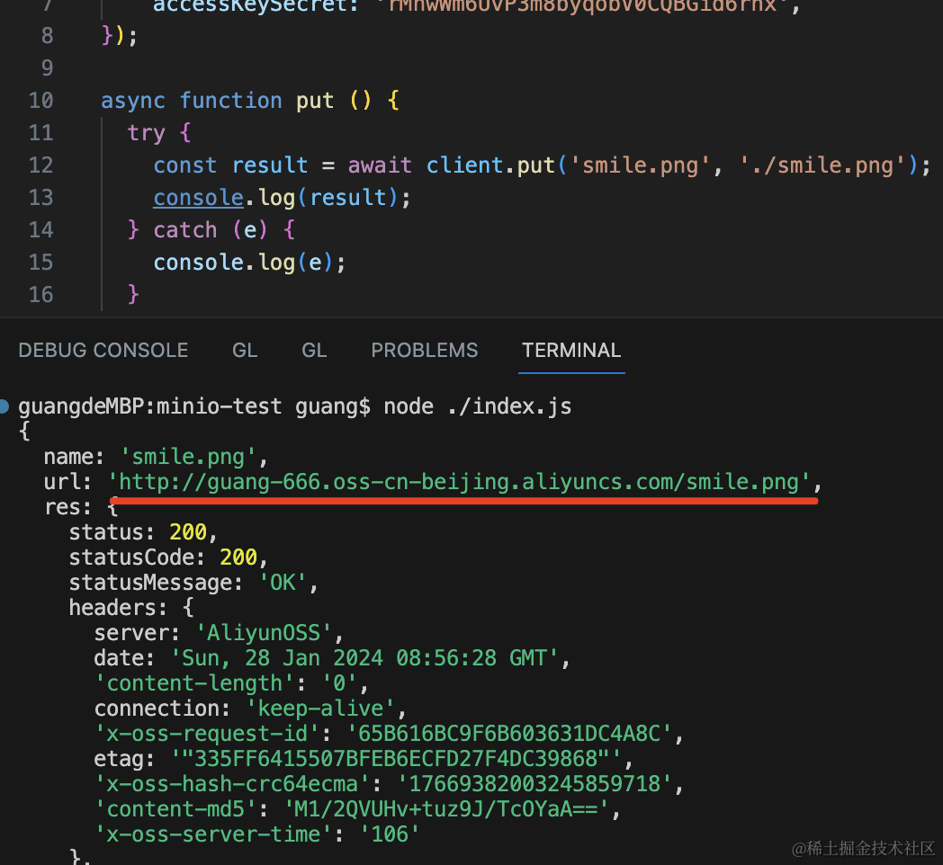The height and width of the screenshot is (865, 943).
Task: Click the node ./index.js command text
Action: coord(478,406)
